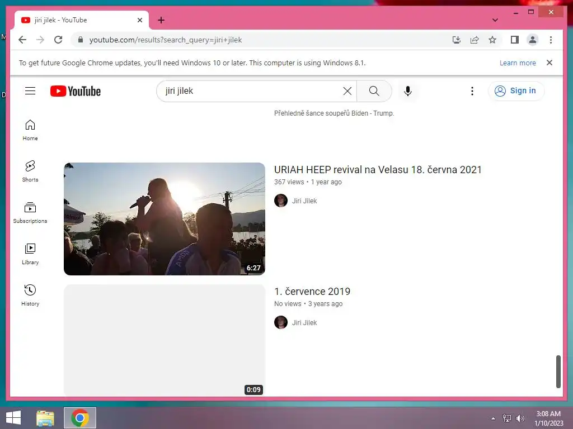Open the YouTube hamburger guide menu
The height and width of the screenshot is (429, 573).
[30, 91]
